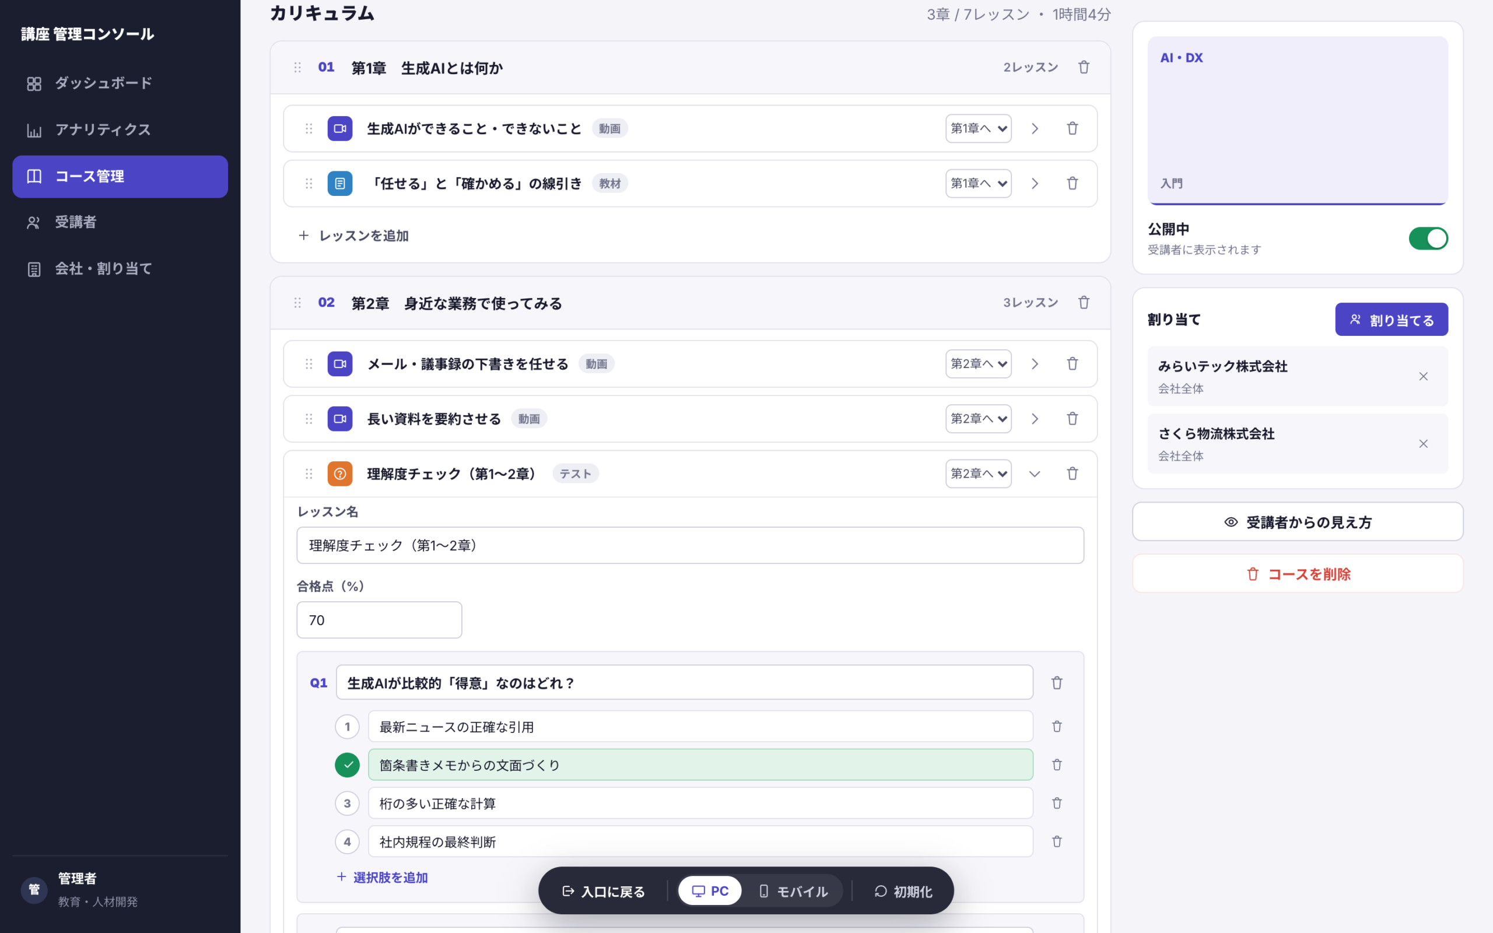Click 初期化 in the bottom bar
Screen dimensions: 1493x933
[x=903, y=890]
